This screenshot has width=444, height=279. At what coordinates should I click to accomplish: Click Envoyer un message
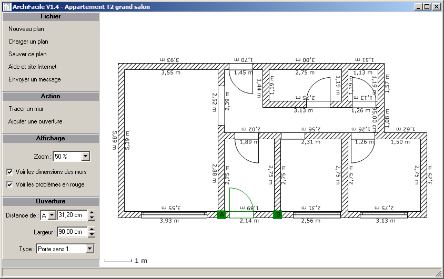pos(35,79)
